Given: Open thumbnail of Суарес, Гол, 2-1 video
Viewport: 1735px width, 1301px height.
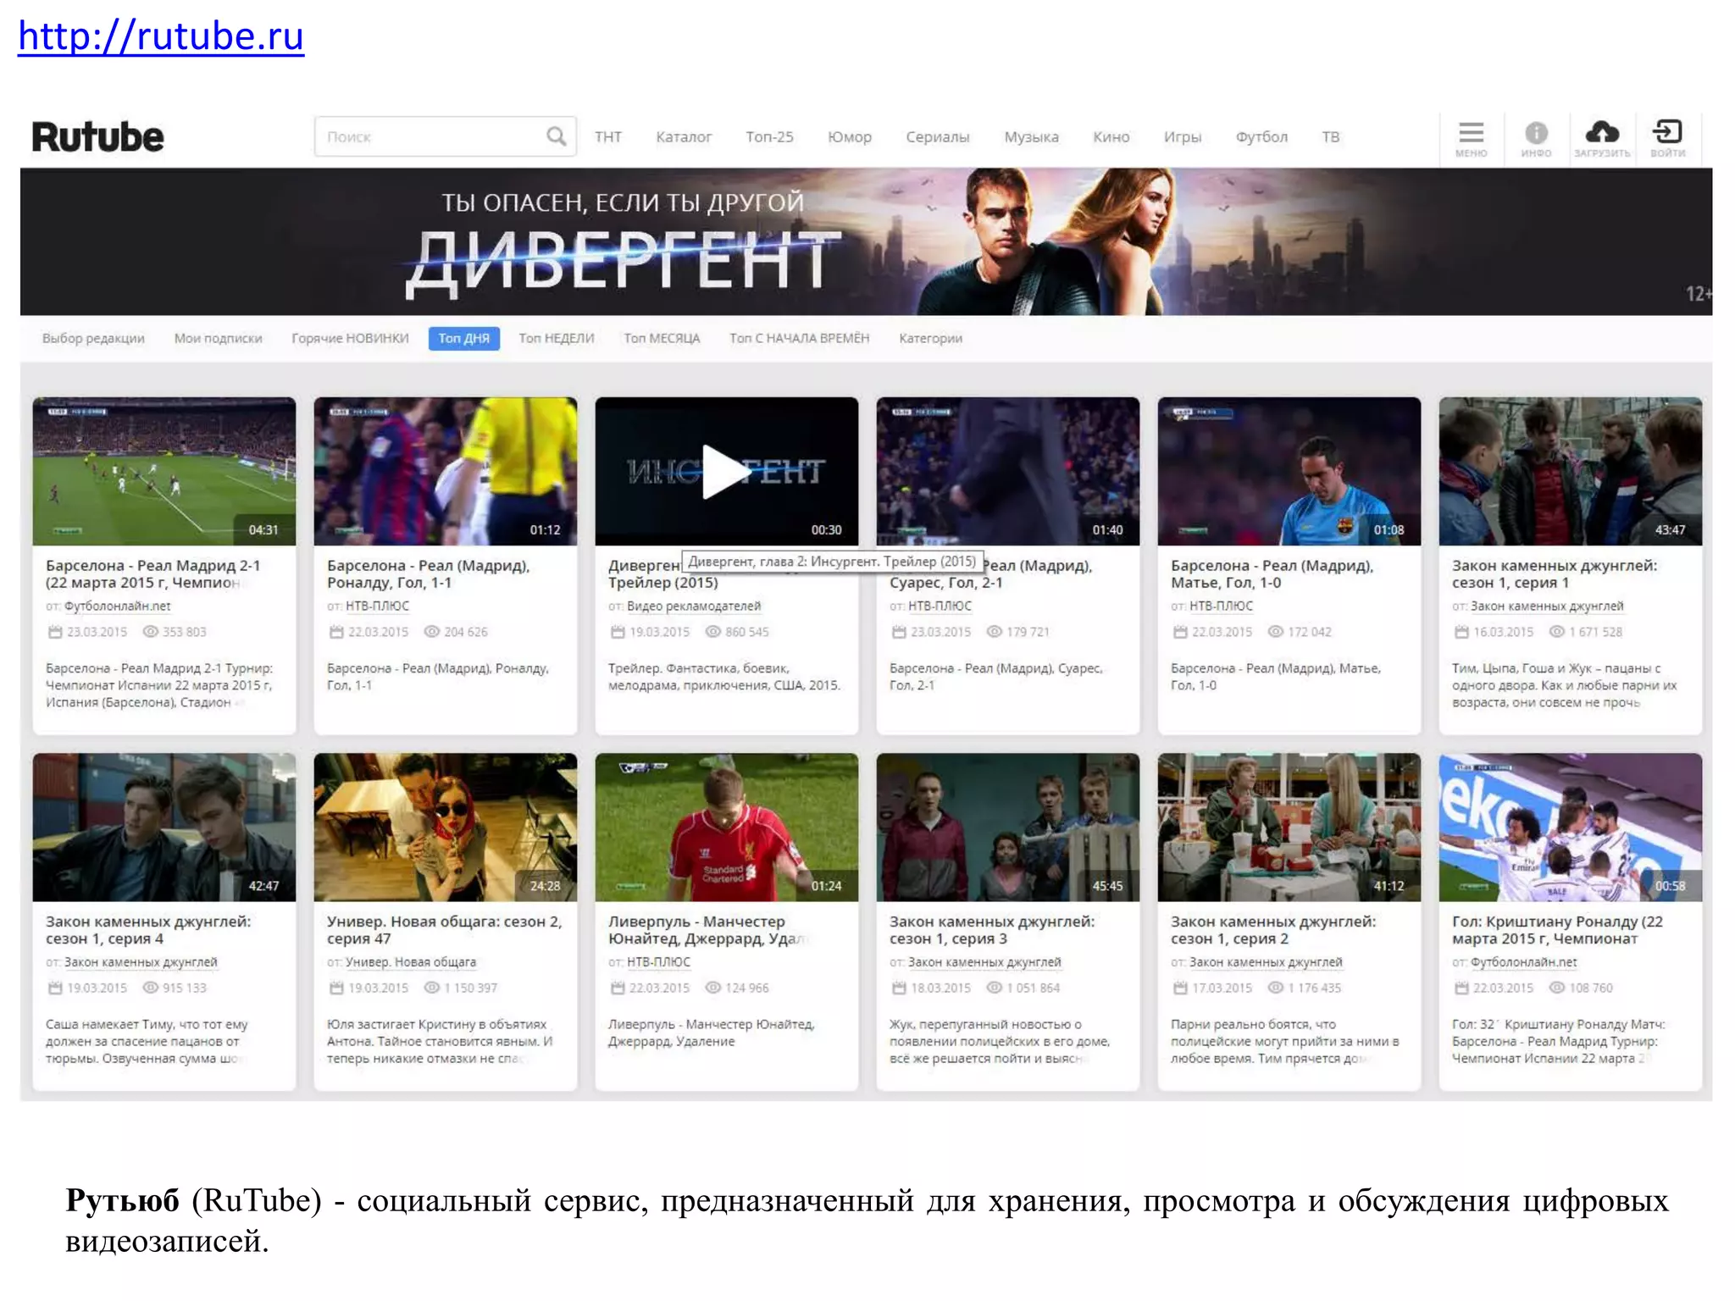Looking at the screenshot, I should click(x=1008, y=472).
